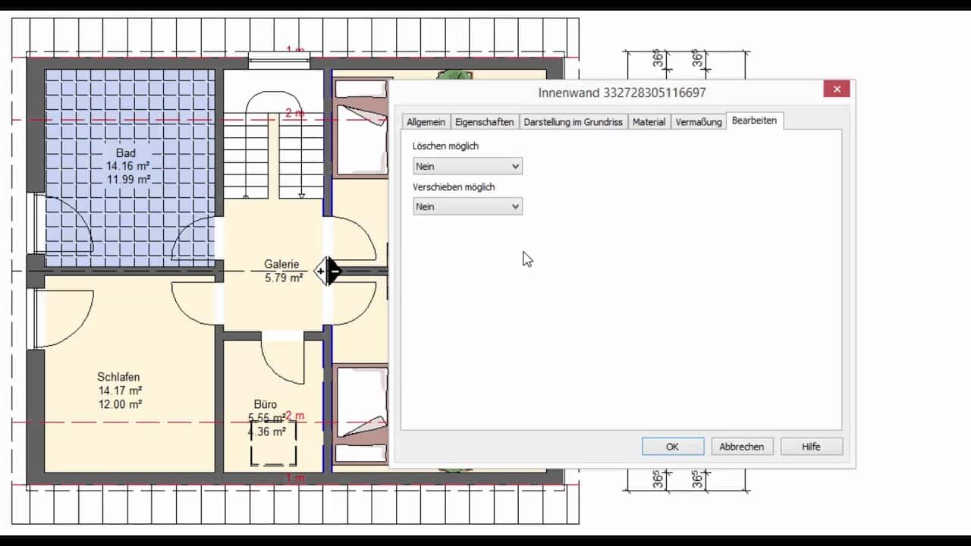Select the staircase in the floor plan
Image resolution: width=971 pixels, height=546 pixels.
(x=275, y=144)
